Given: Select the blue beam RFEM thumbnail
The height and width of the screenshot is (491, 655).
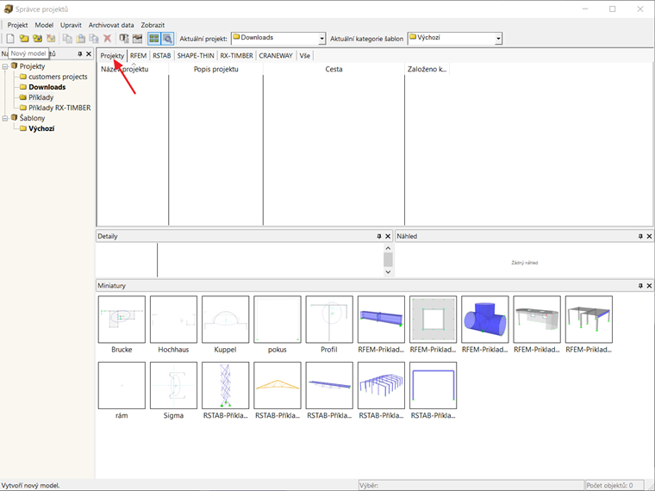Looking at the screenshot, I should (381, 320).
